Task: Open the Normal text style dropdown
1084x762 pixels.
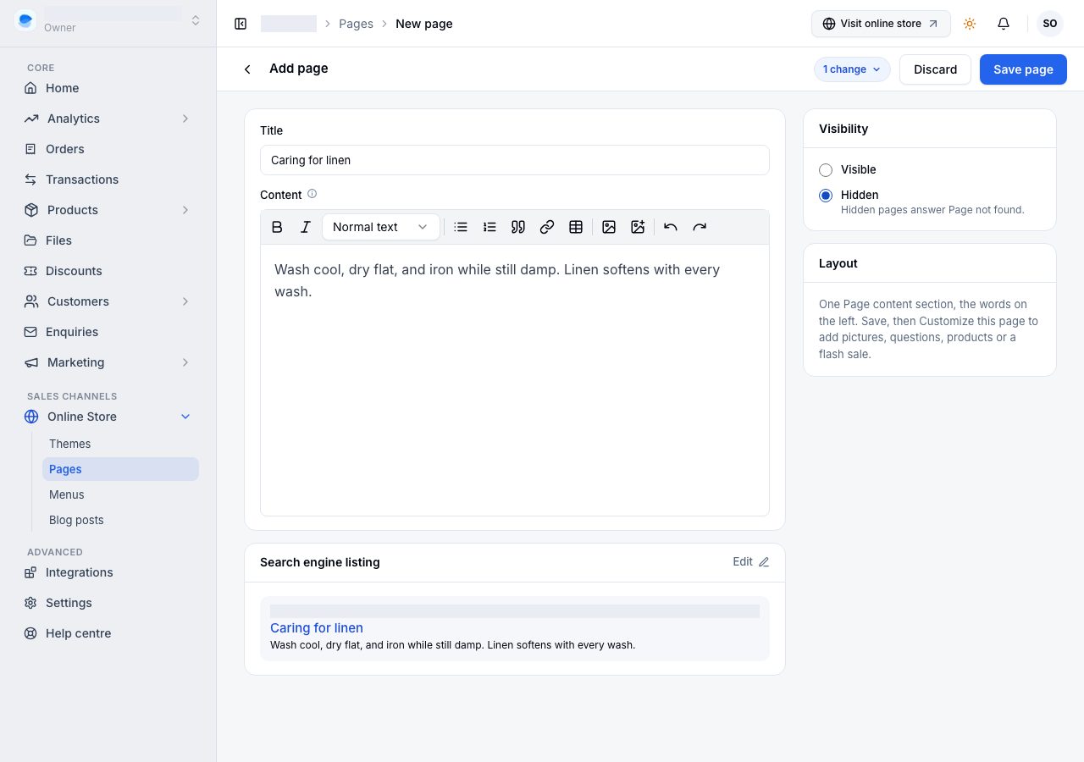Action: pyautogui.click(x=381, y=227)
